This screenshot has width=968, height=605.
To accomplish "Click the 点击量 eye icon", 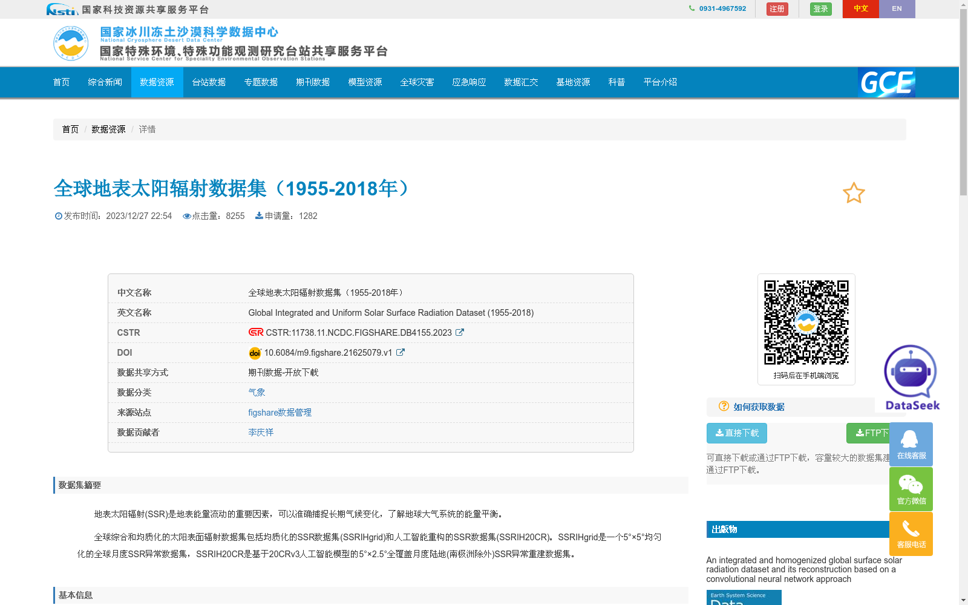I will [187, 216].
